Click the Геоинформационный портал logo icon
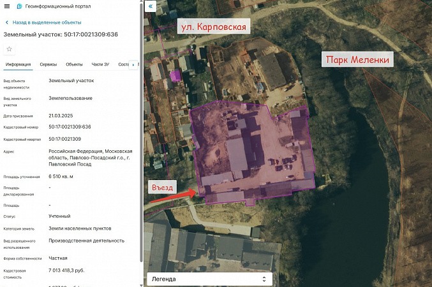 [x=19, y=6]
